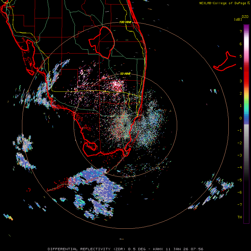The height and width of the screenshot is (251, 251).
Task: Click the Lake Okeechobee outline on the map
Action: click(102, 42)
